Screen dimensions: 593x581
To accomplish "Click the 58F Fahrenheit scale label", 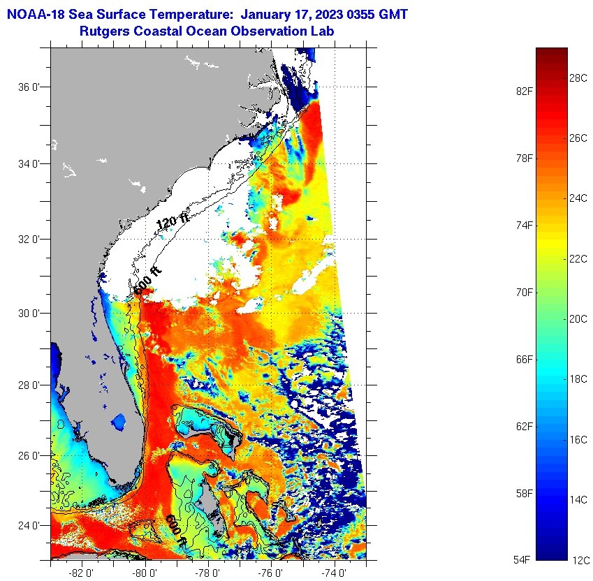I will 524,493.
